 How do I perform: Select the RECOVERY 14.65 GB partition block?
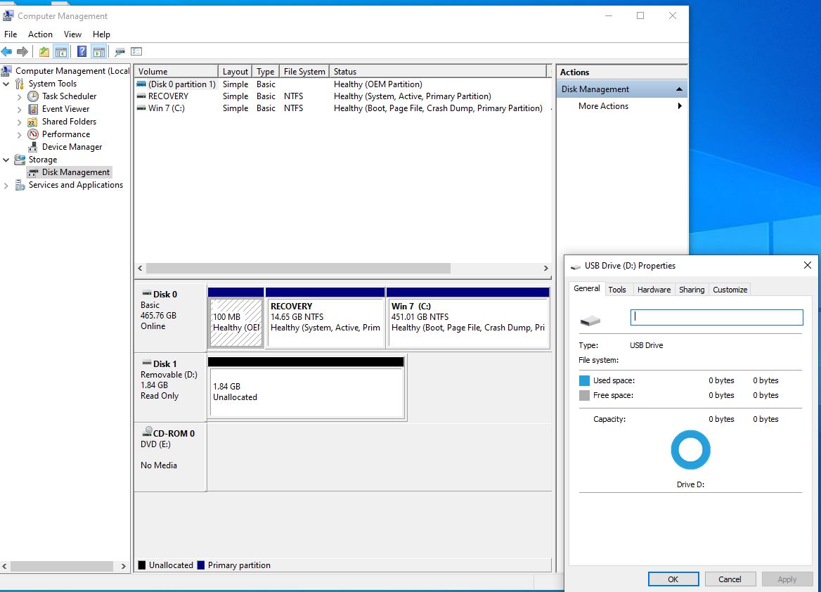point(325,318)
